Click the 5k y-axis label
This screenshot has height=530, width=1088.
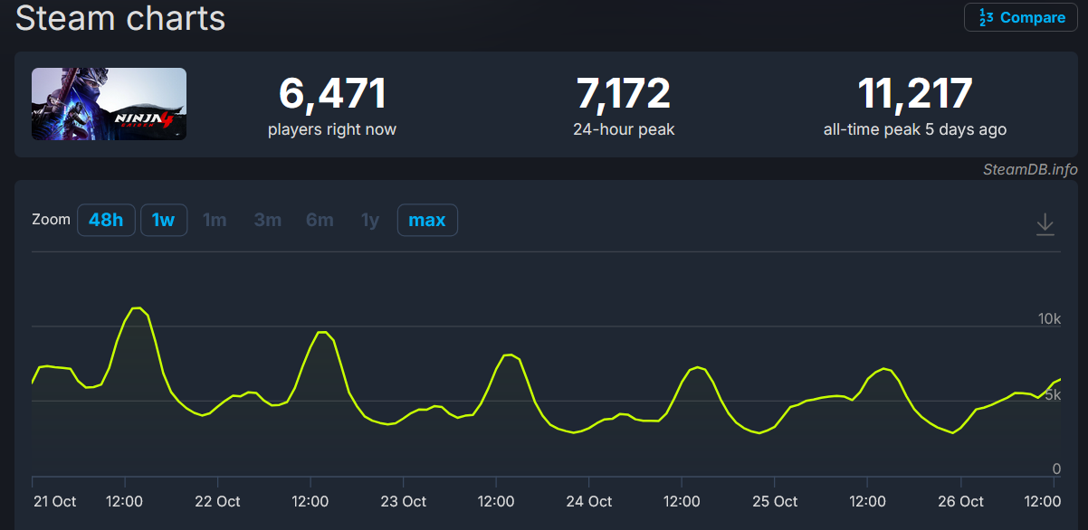tap(1054, 395)
